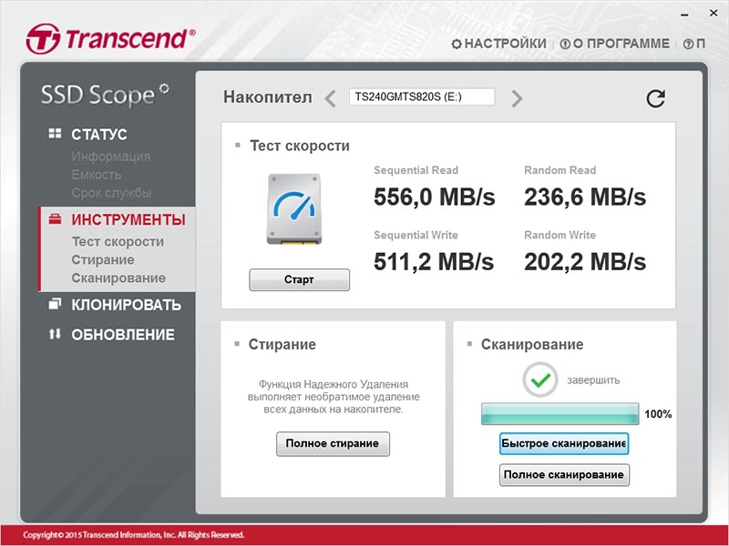Select ИНСТРУМЕНТЫ section in sidebar

128,219
